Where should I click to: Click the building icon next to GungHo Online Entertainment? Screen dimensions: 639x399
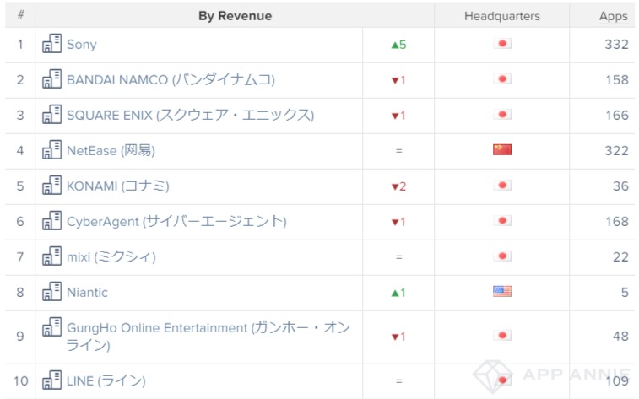(x=52, y=327)
